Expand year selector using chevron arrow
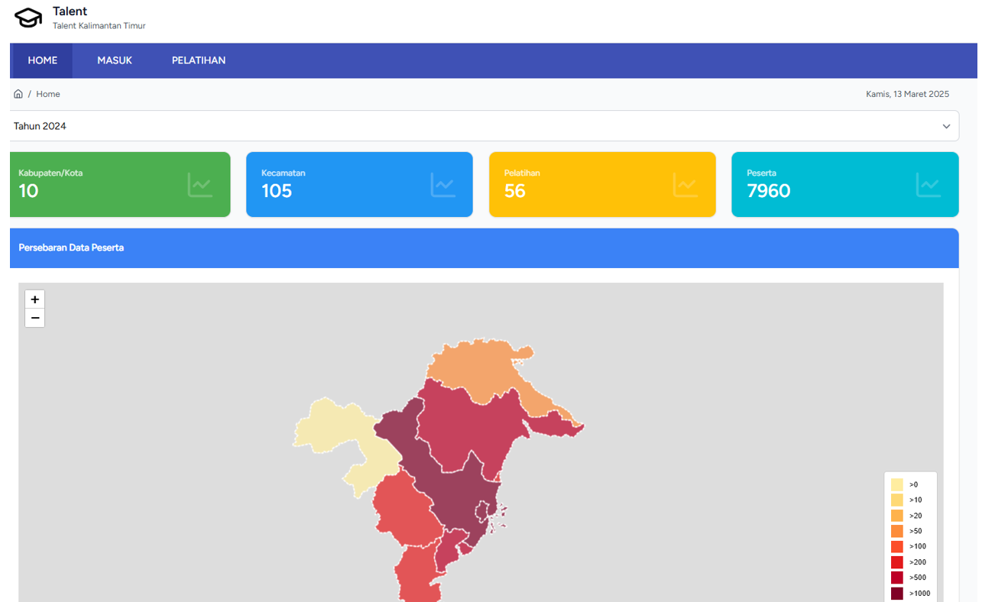 click(x=946, y=127)
